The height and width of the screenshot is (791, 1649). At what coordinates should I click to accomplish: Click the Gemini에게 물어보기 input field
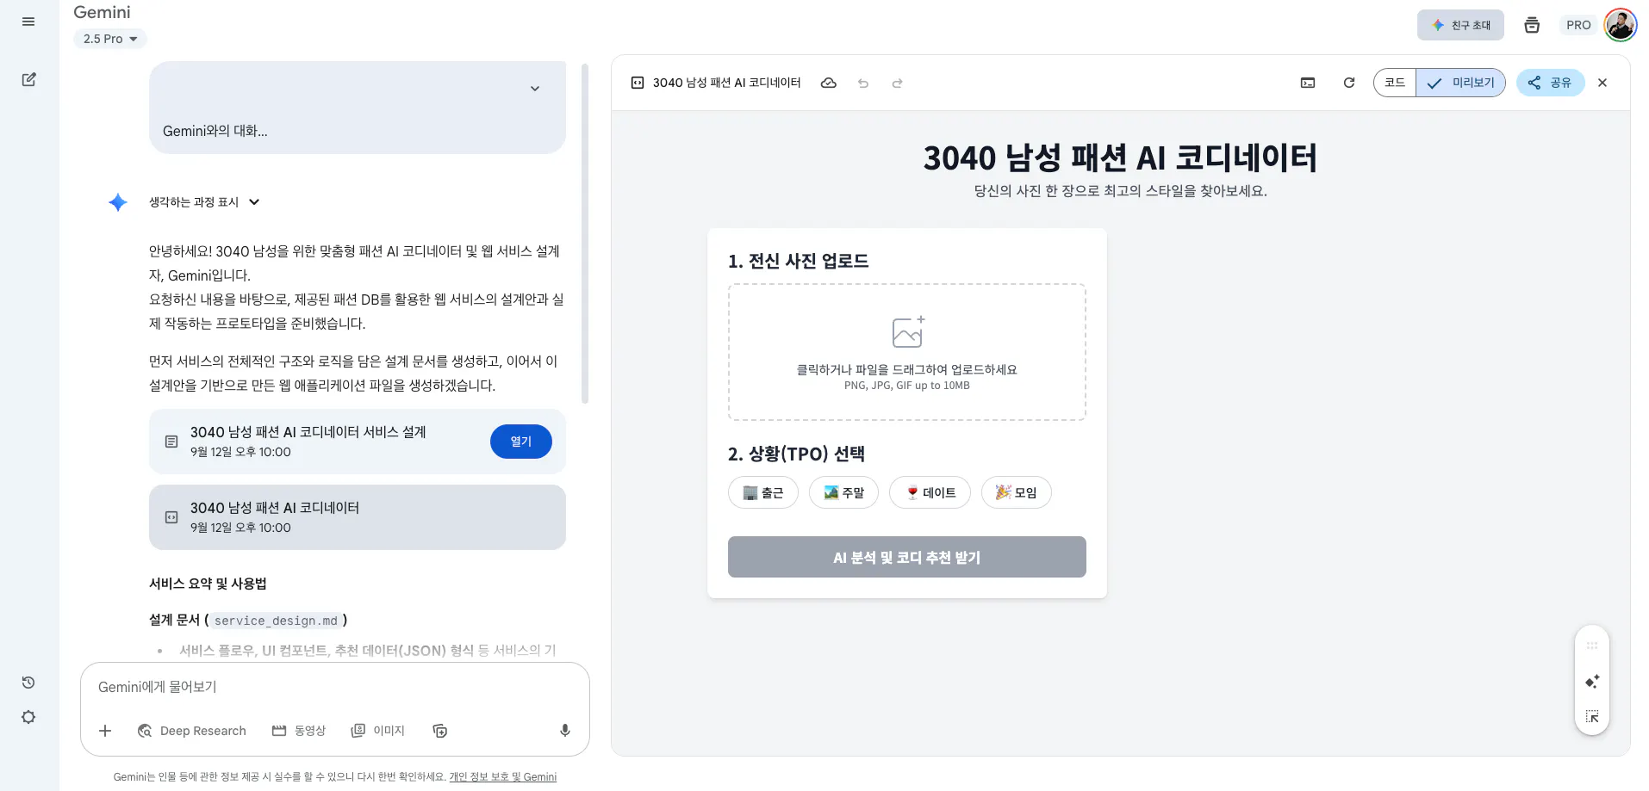pyautogui.click(x=327, y=687)
